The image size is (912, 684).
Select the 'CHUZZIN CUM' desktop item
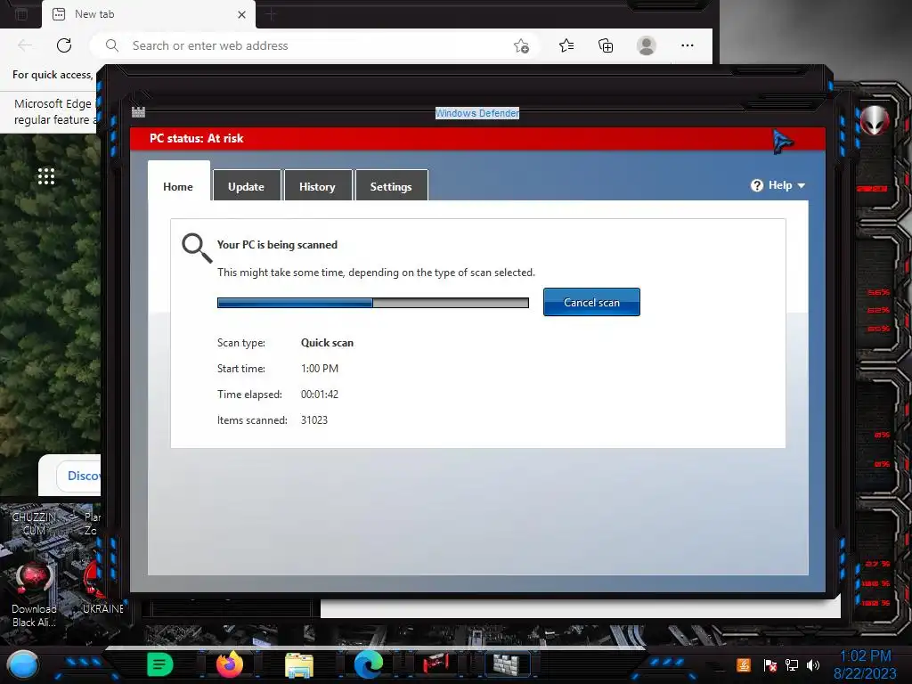(34, 524)
